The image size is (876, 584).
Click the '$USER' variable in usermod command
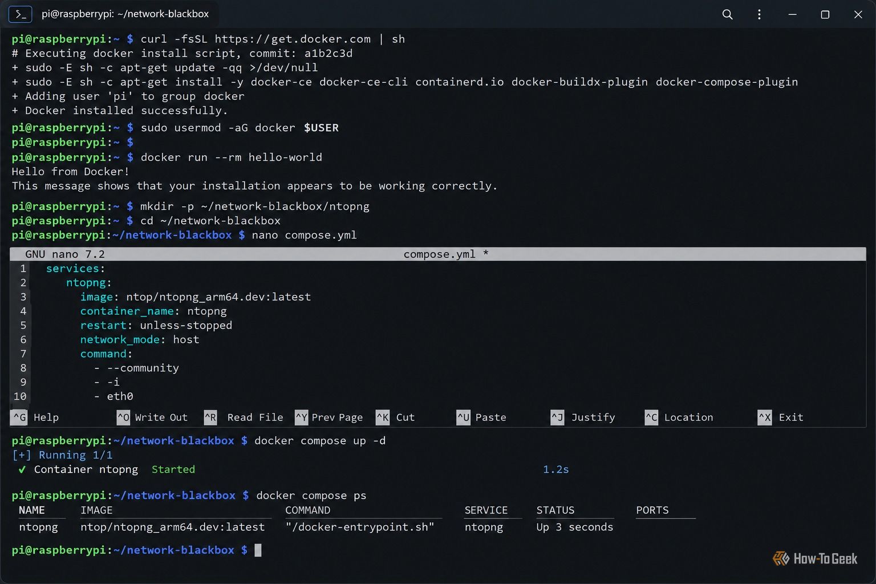tap(321, 128)
